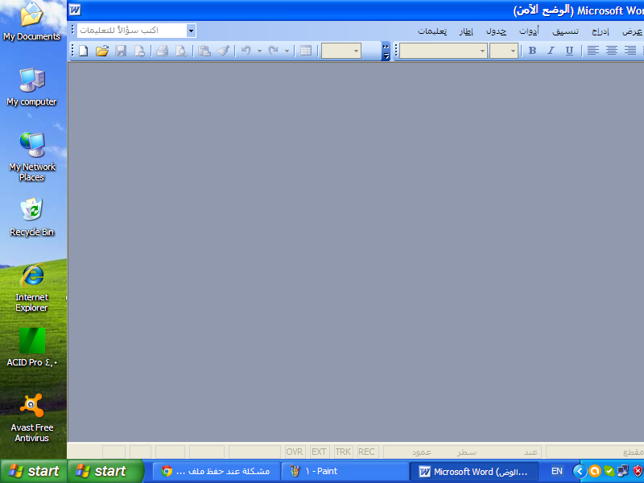644x483 pixels.
Task: Create a new blank document
Action: (x=84, y=51)
